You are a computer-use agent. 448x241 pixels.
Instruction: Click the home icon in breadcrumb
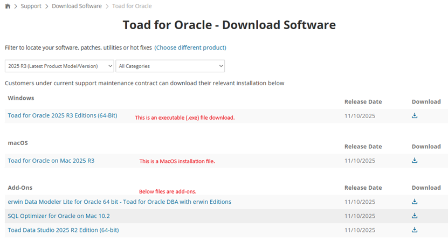coord(8,6)
